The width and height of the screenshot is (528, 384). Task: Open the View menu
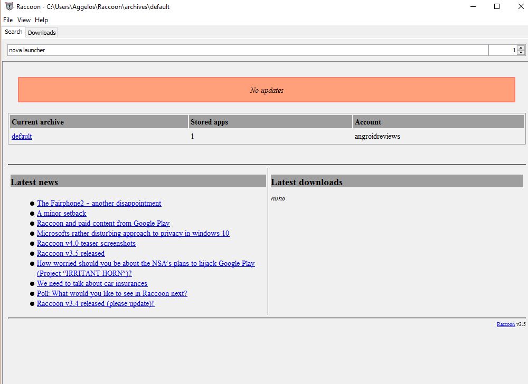point(24,20)
